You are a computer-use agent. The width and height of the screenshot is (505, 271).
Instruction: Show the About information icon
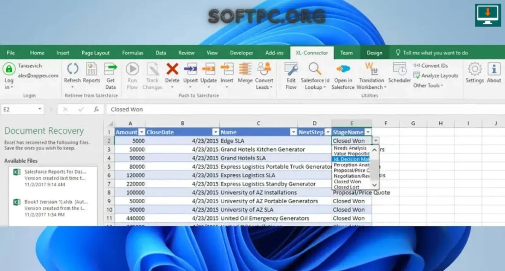tap(494, 69)
